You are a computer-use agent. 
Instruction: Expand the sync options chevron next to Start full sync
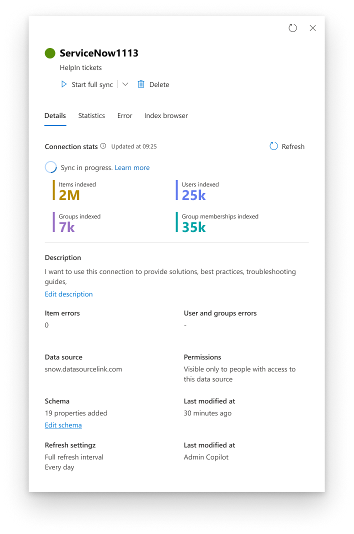coord(124,84)
